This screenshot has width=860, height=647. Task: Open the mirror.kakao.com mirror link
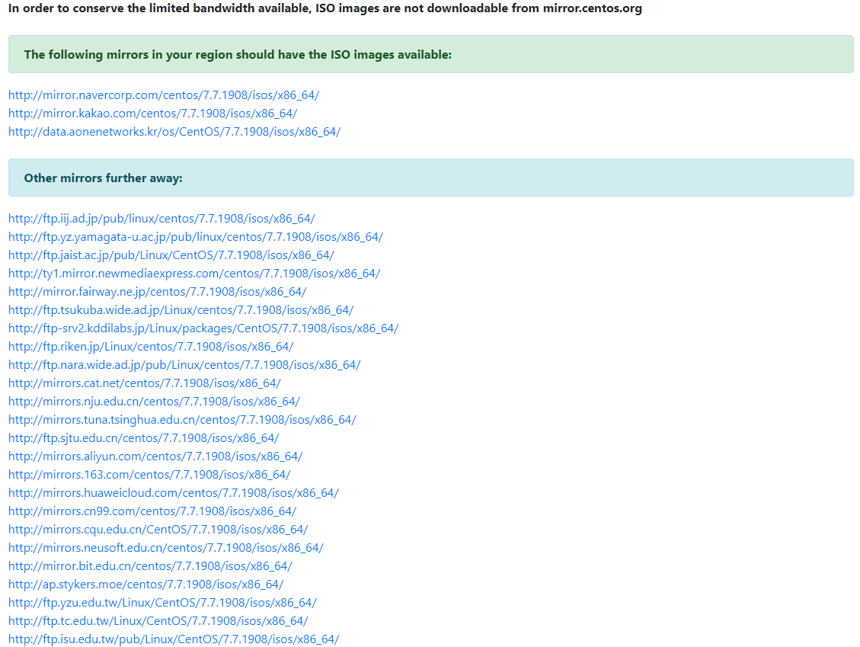[x=152, y=113]
